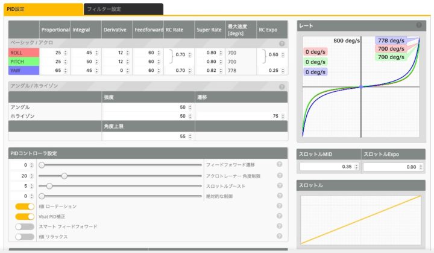Image resolution: width=434 pixels, height=253 pixels.
Task: Open help for アクロトレーナー 角度制限
Action: 279,176
